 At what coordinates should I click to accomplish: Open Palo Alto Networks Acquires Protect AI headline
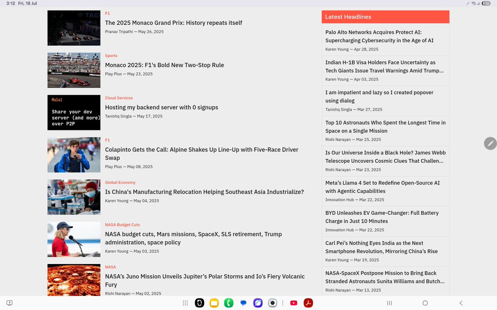click(379, 36)
